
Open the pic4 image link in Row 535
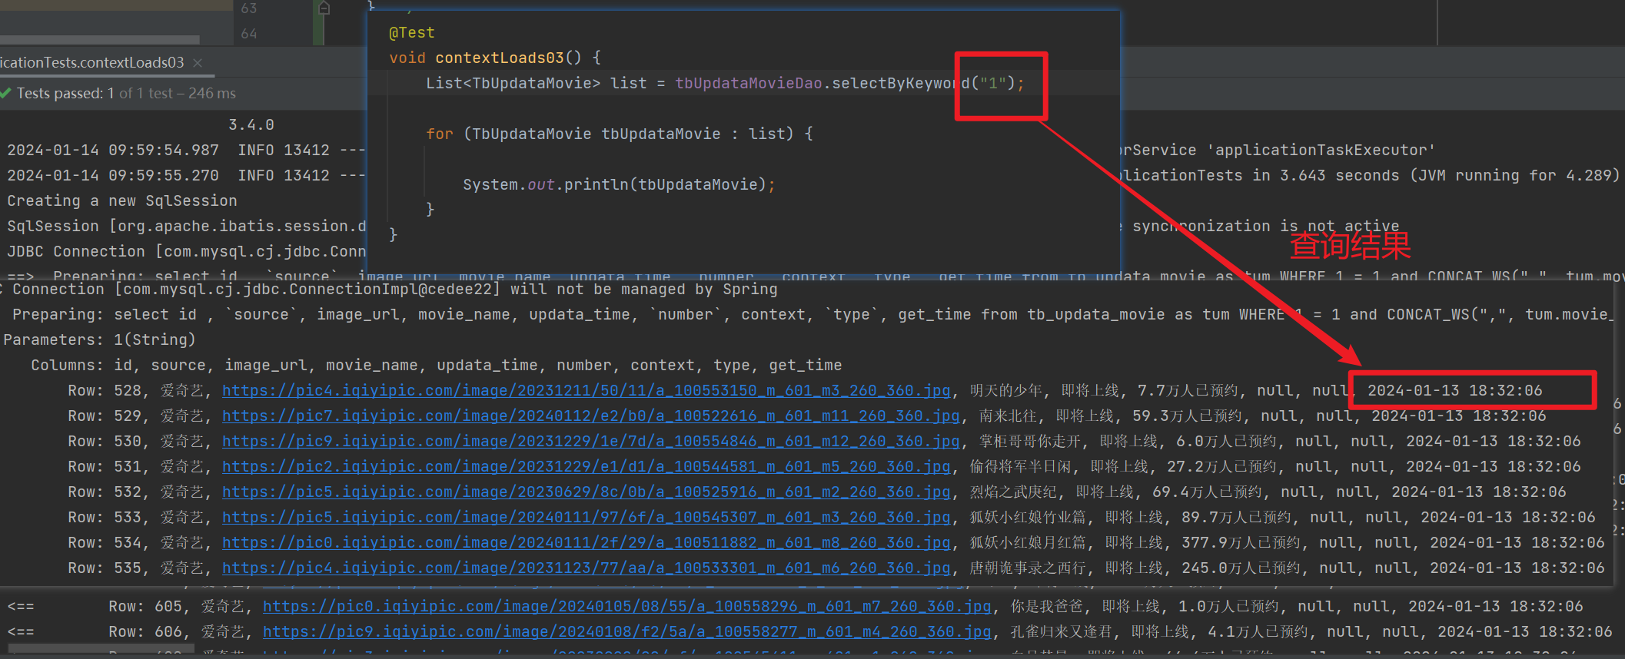click(586, 568)
